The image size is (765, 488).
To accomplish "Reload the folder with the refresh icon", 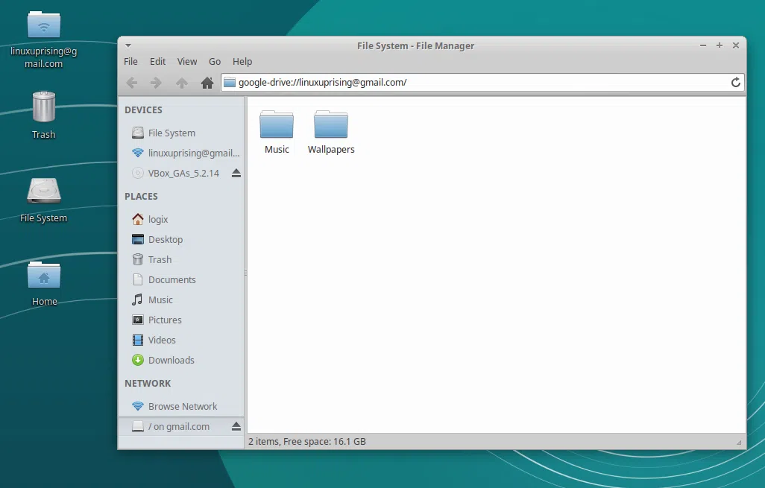I will [x=735, y=83].
